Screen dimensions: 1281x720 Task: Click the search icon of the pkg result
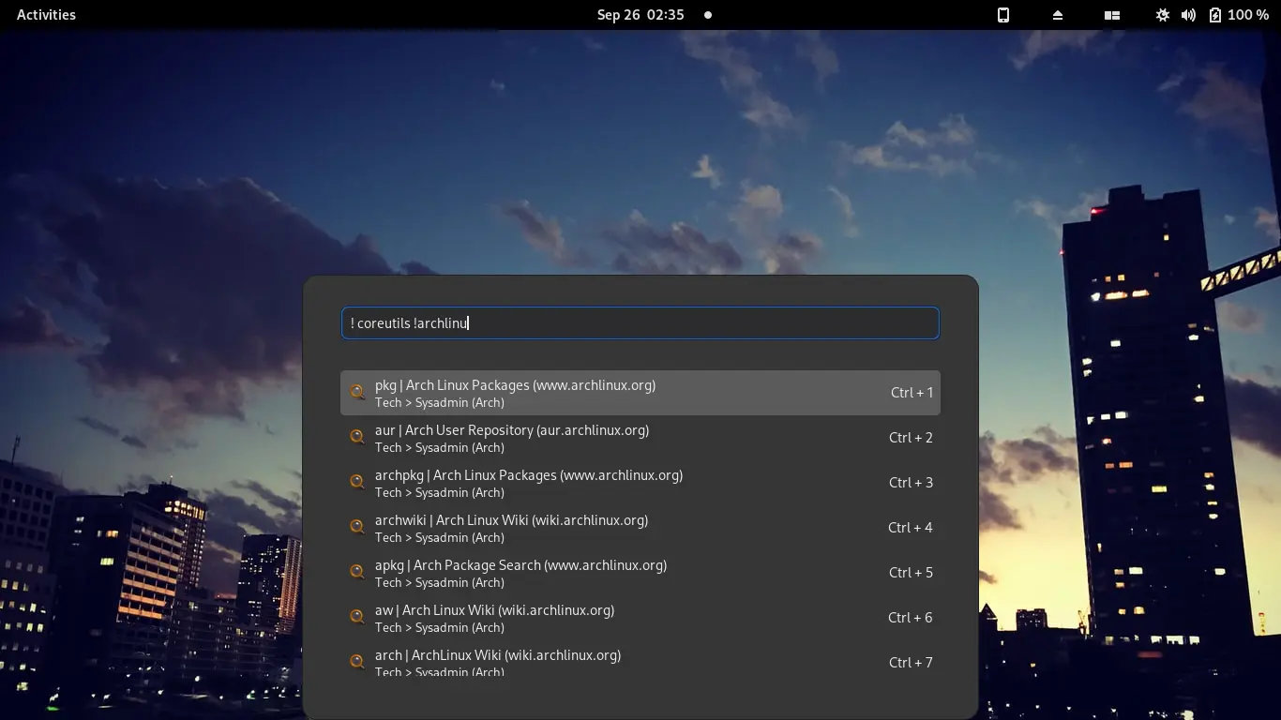click(357, 392)
